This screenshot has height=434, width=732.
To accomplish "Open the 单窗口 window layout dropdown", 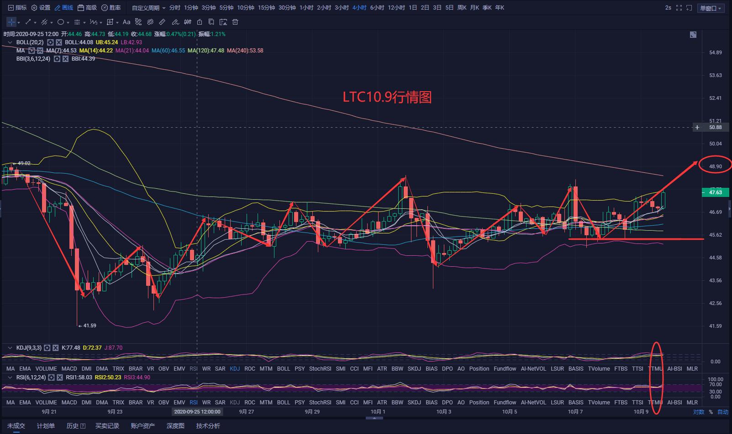I will coord(711,8).
